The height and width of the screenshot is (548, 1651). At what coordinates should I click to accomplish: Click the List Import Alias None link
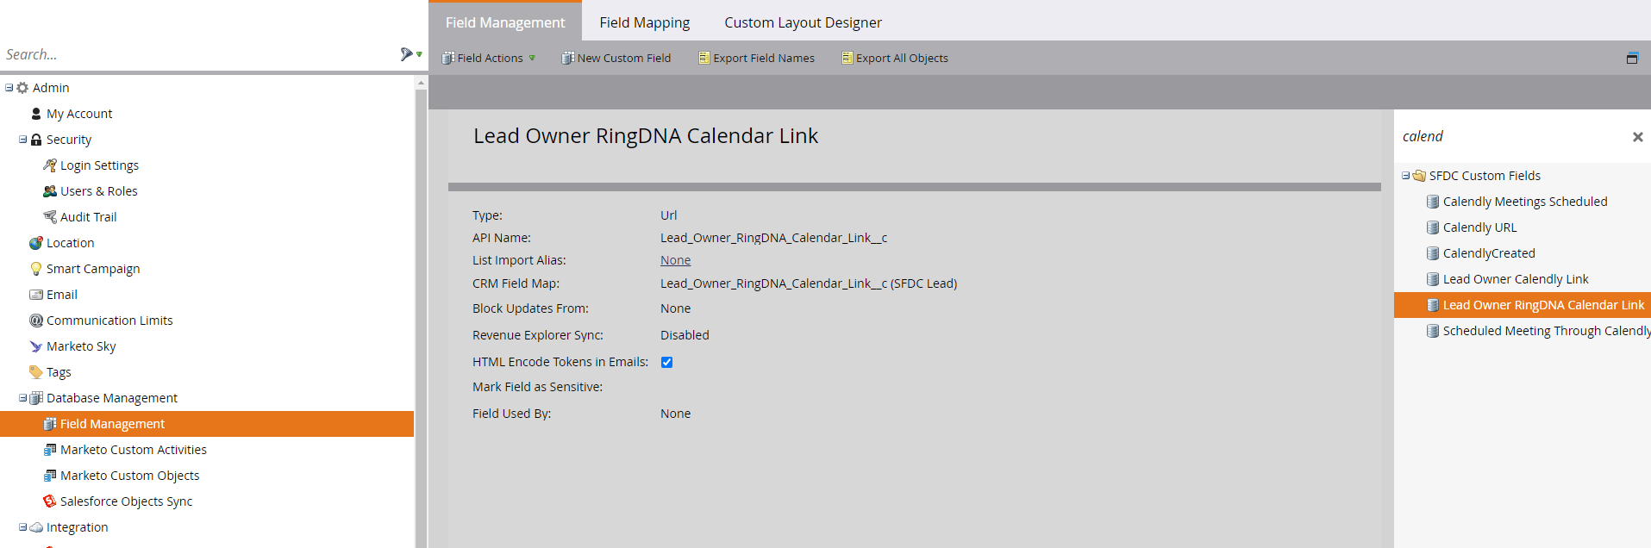click(x=675, y=260)
